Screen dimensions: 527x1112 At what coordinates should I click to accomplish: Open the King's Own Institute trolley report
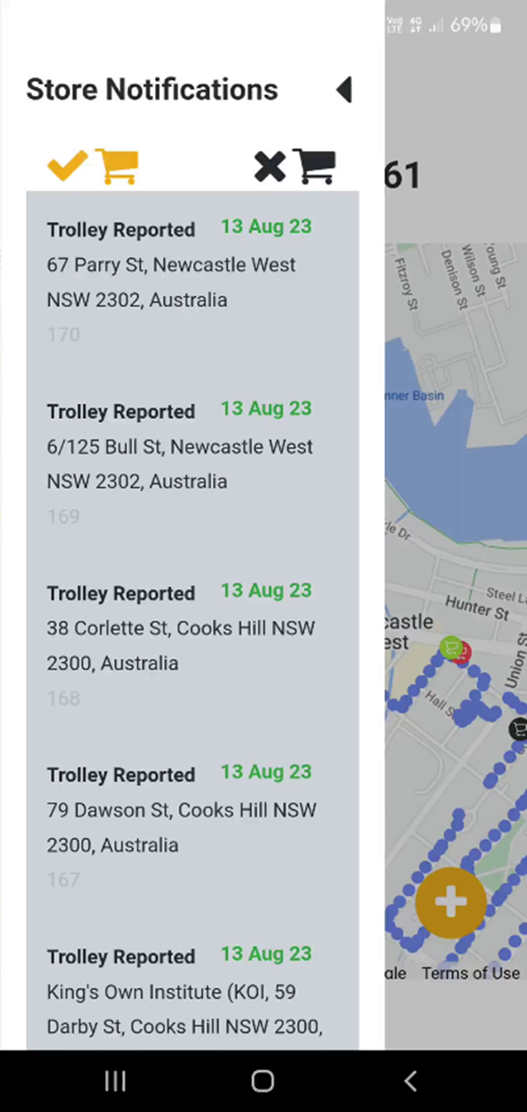193,992
